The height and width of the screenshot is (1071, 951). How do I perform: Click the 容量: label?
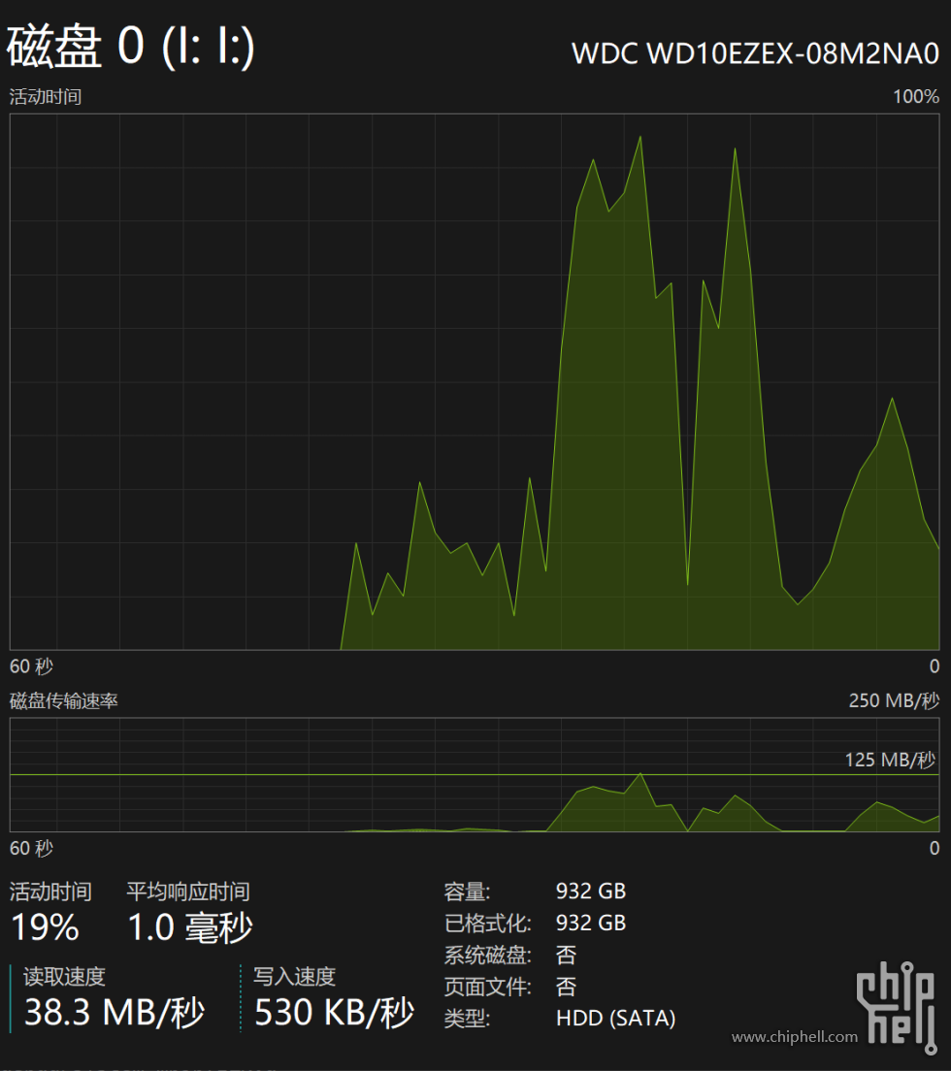468,892
